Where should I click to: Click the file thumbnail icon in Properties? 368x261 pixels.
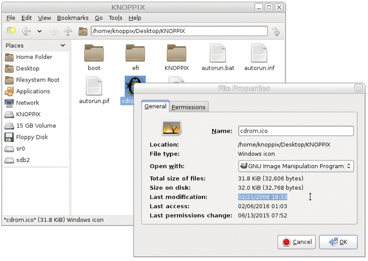coord(172,128)
